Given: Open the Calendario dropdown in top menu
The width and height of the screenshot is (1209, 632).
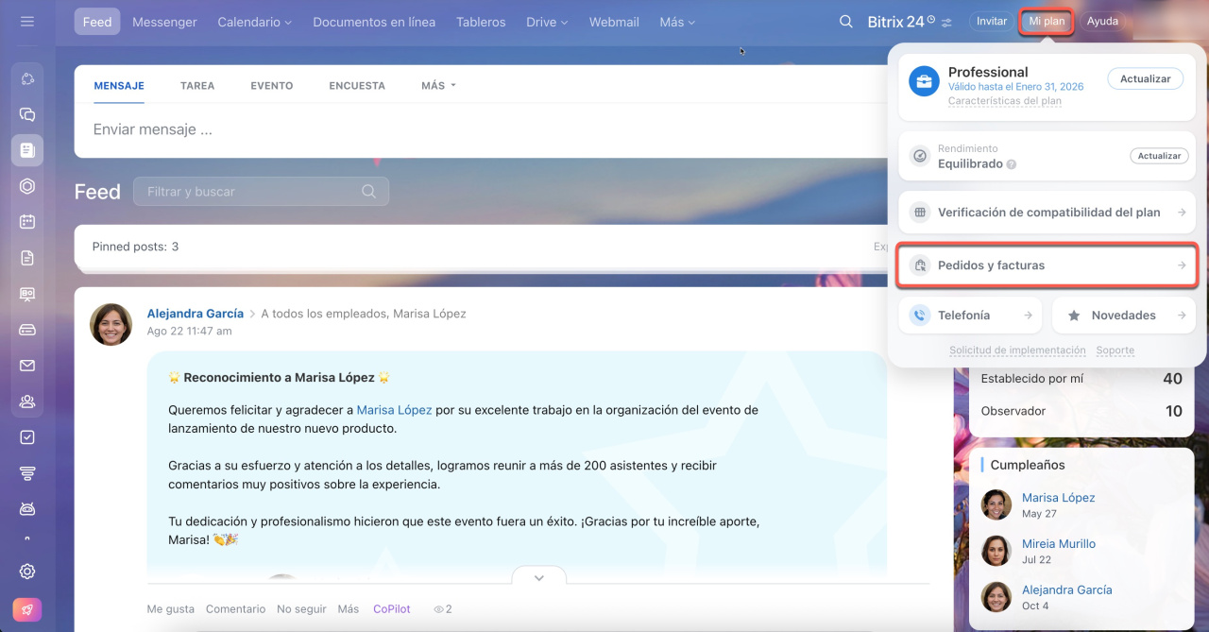Looking at the screenshot, I should point(254,22).
